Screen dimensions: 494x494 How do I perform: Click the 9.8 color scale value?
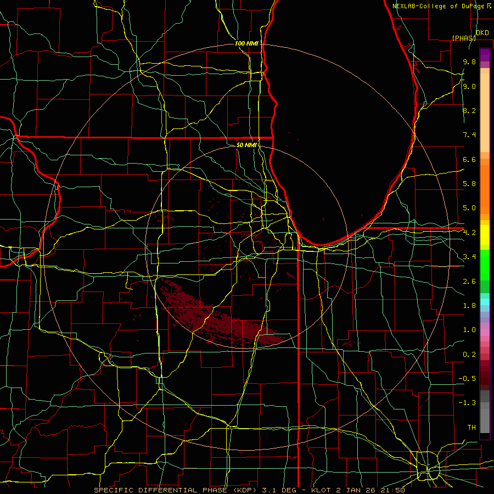click(x=469, y=62)
